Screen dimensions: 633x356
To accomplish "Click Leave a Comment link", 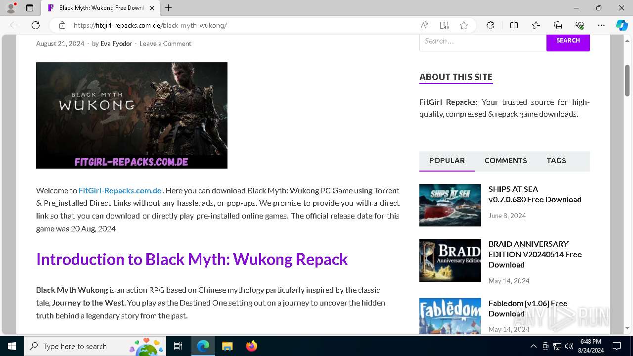I will coord(165,44).
